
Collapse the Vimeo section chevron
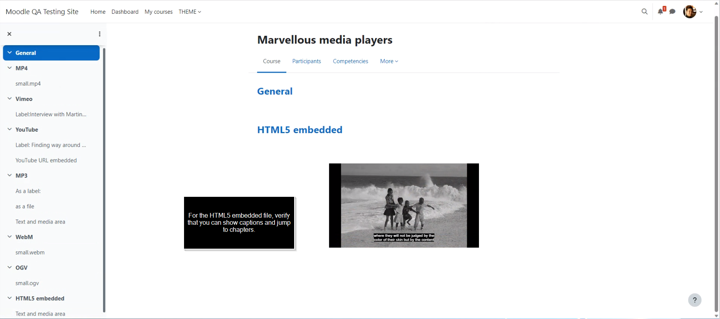[9, 99]
